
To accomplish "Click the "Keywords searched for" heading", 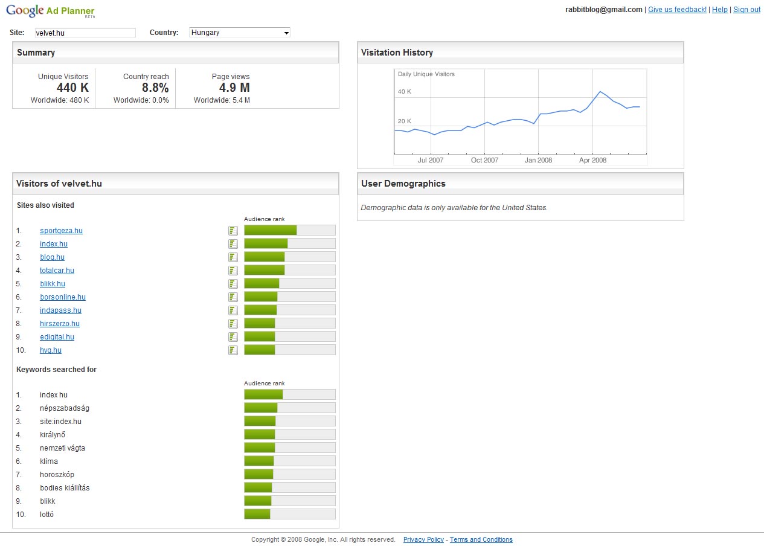I will pyautogui.click(x=57, y=370).
